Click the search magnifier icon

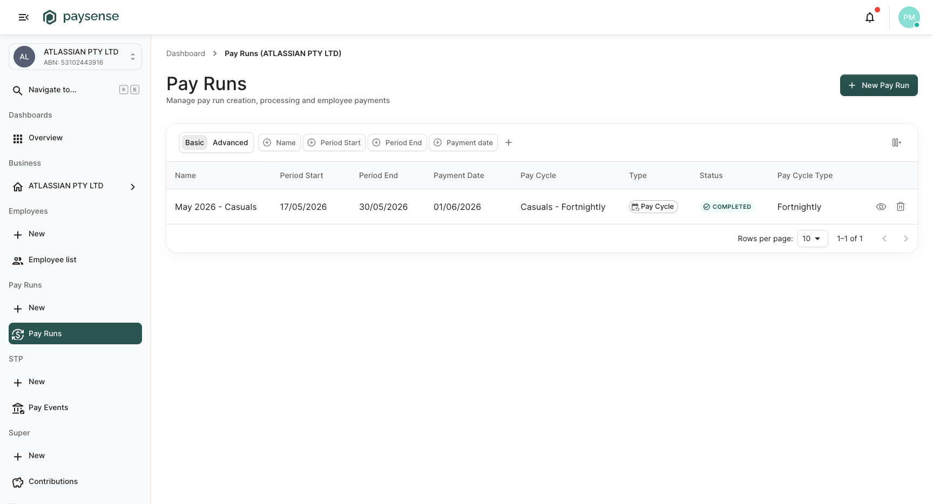(x=18, y=91)
